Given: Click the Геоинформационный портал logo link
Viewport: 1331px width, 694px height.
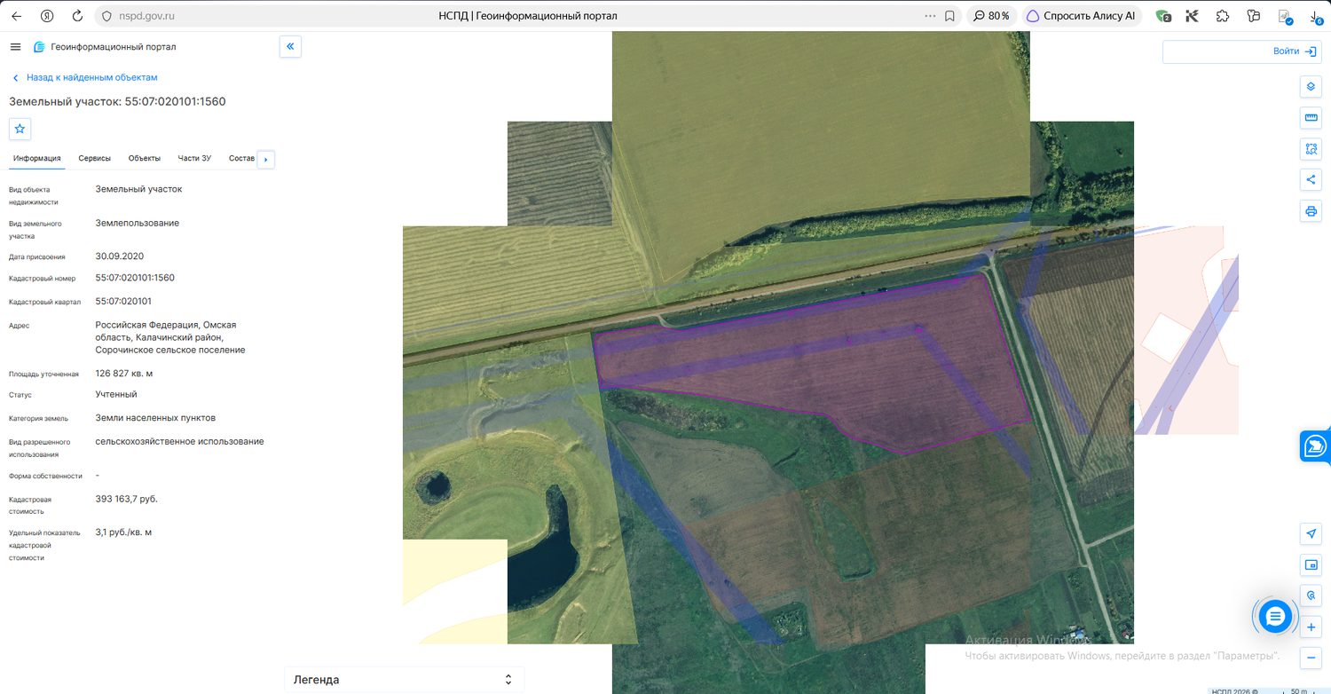Looking at the screenshot, I should click(x=105, y=47).
